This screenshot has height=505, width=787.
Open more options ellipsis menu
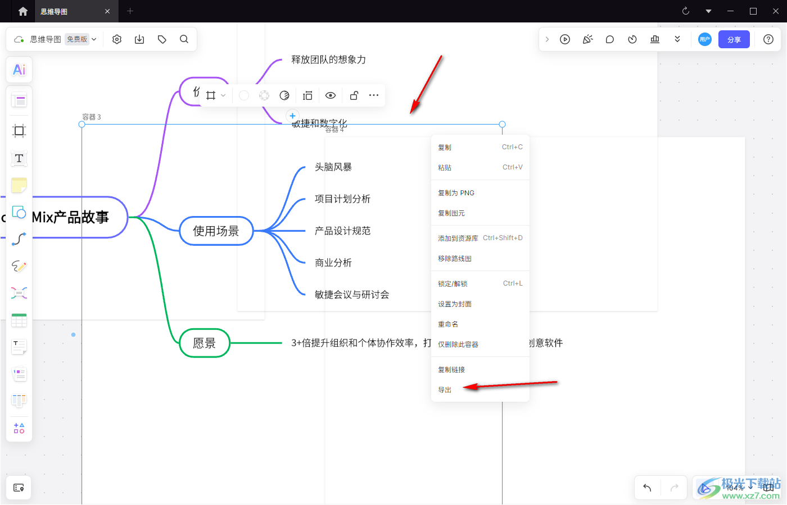[374, 95]
